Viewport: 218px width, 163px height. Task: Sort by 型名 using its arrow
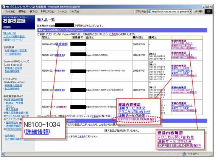tap(48, 38)
